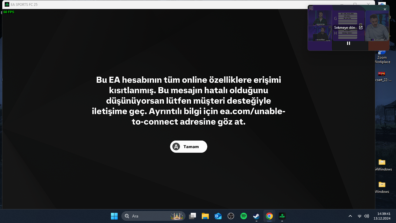Switch to OBS Studio in the taskbar
Image resolution: width=396 pixels, height=223 pixels.
click(231, 216)
